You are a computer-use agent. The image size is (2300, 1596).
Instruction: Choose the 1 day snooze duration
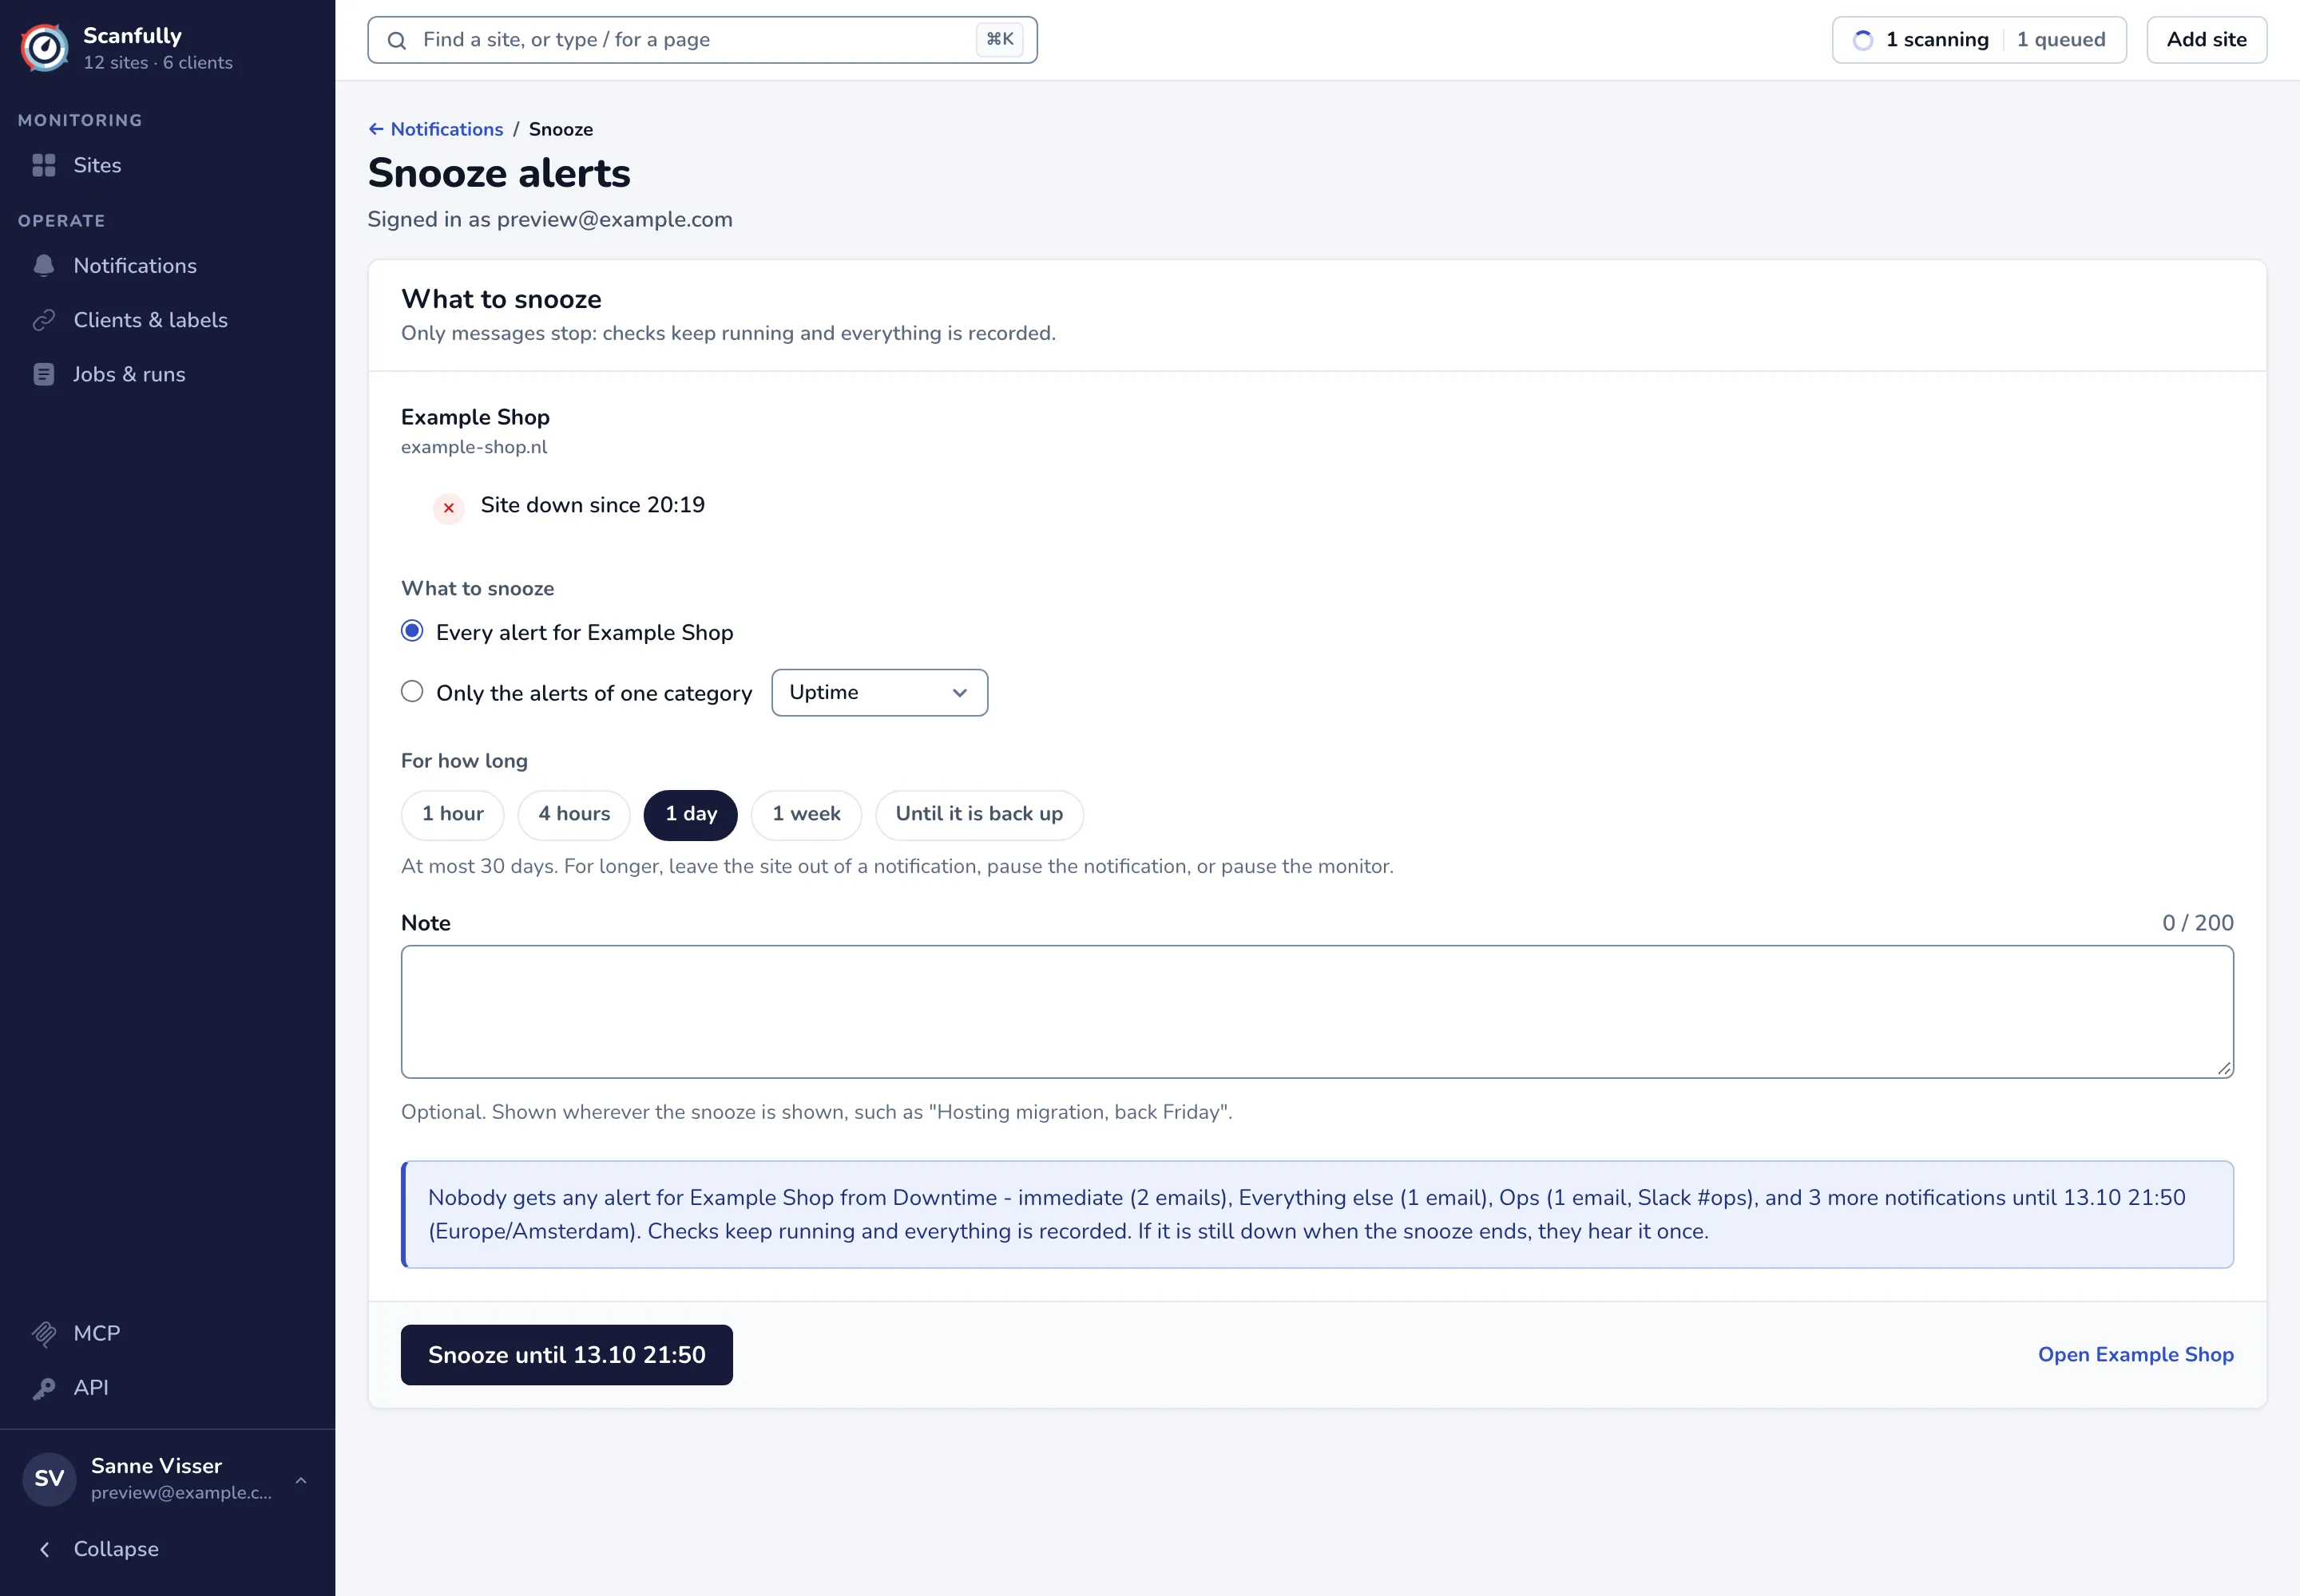[691, 814]
